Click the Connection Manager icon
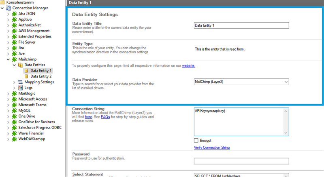 coord(9,8)
